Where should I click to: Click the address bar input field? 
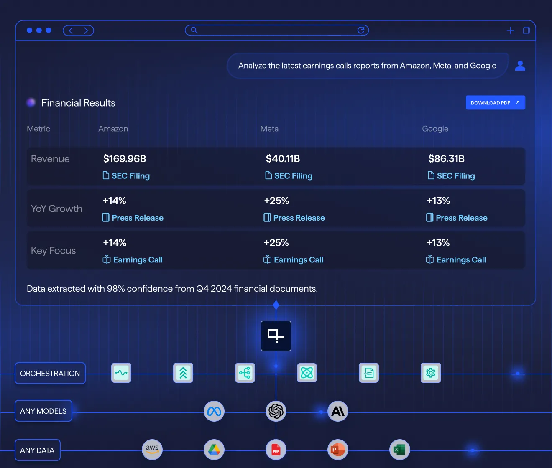[x=277, y=30]
